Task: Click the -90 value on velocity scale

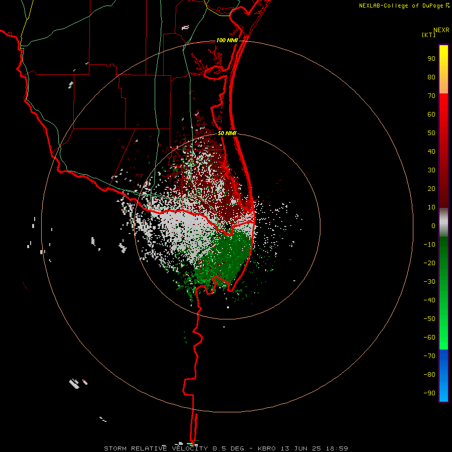Action: 429,393
